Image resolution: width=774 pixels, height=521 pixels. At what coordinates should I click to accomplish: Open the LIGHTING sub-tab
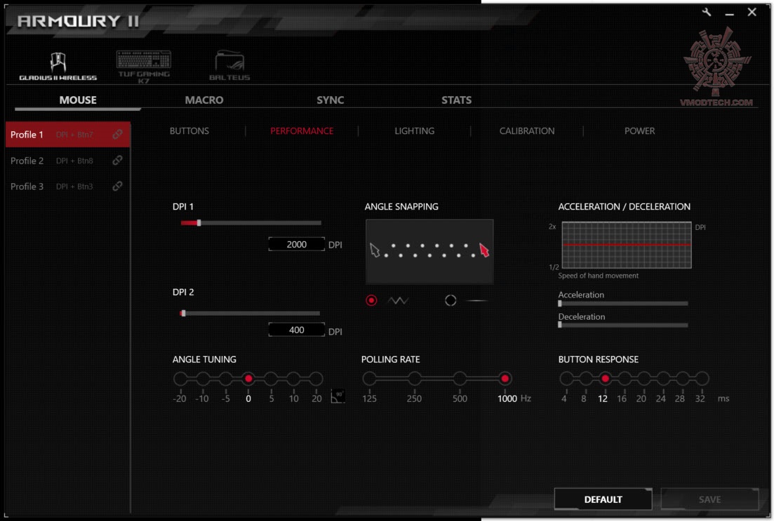tap(414, 130)
